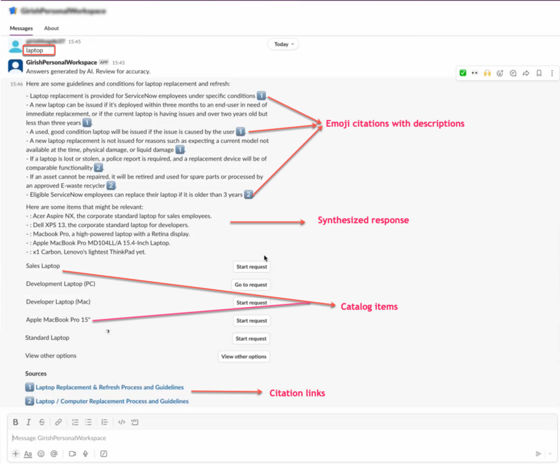Open the add reaction picker
Viewport: 560px width, 464px height.
tap(500, 73)
